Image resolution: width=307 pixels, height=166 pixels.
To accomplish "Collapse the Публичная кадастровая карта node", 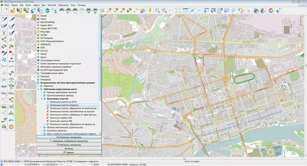I will (39, 89).
